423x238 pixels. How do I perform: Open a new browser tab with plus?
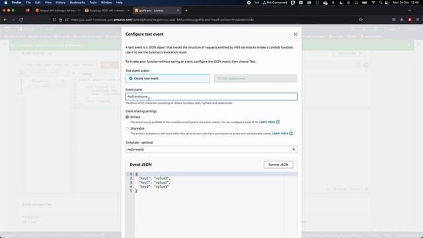(x=186, y=11)
